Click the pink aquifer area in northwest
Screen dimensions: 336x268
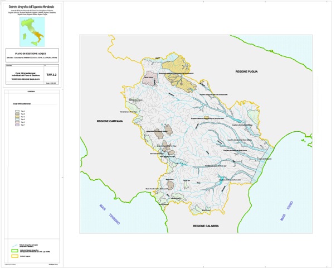149,78
